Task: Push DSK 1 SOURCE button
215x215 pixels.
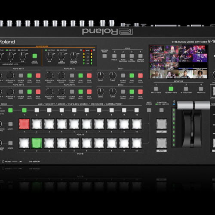Action: point(123,76)
